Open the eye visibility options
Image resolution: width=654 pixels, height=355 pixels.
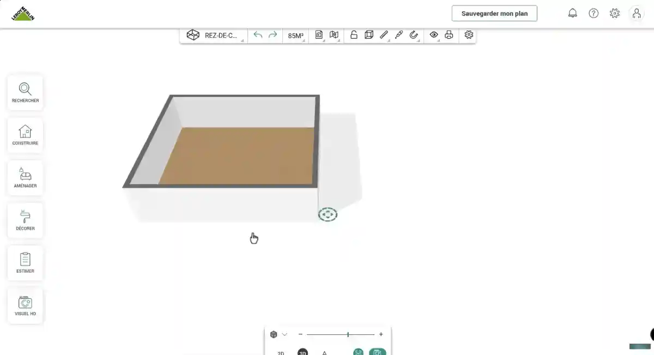click(x=434, y=35)
